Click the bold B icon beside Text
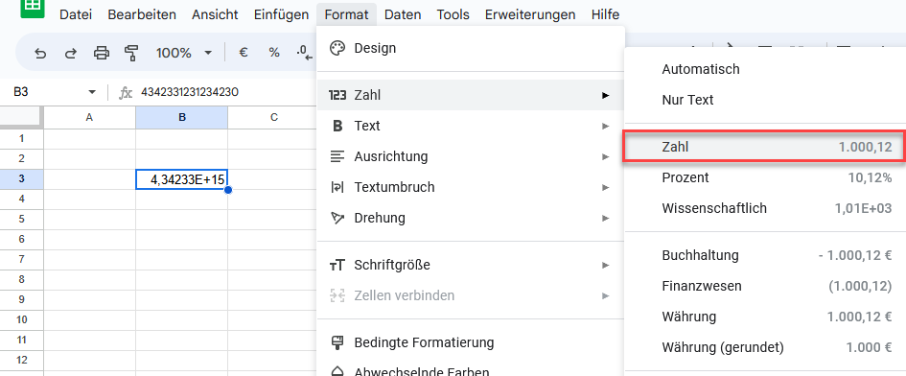The width and height of the screenshot is (906, 376). pyautogui.click(x=337, y=126)
